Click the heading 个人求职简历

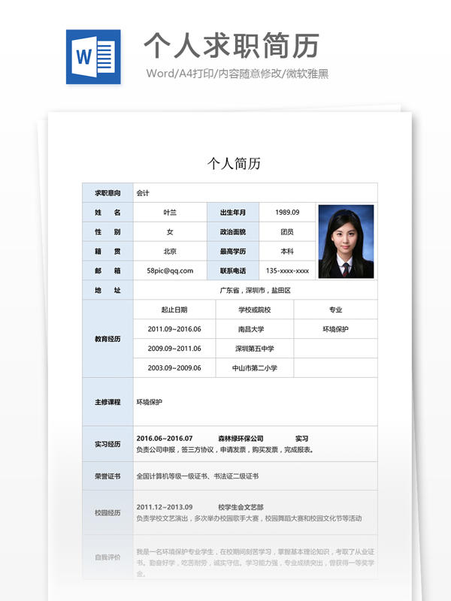(x=232, y=46)
